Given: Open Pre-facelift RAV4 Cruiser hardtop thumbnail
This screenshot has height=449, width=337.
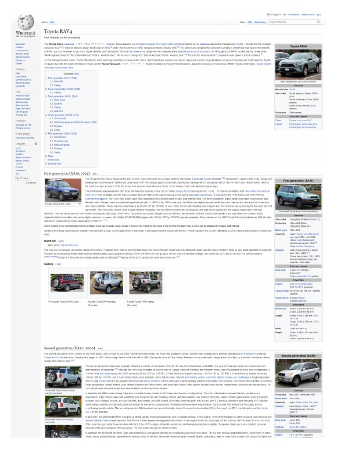Looking at the screenshot, I should [x=63, y=378].
